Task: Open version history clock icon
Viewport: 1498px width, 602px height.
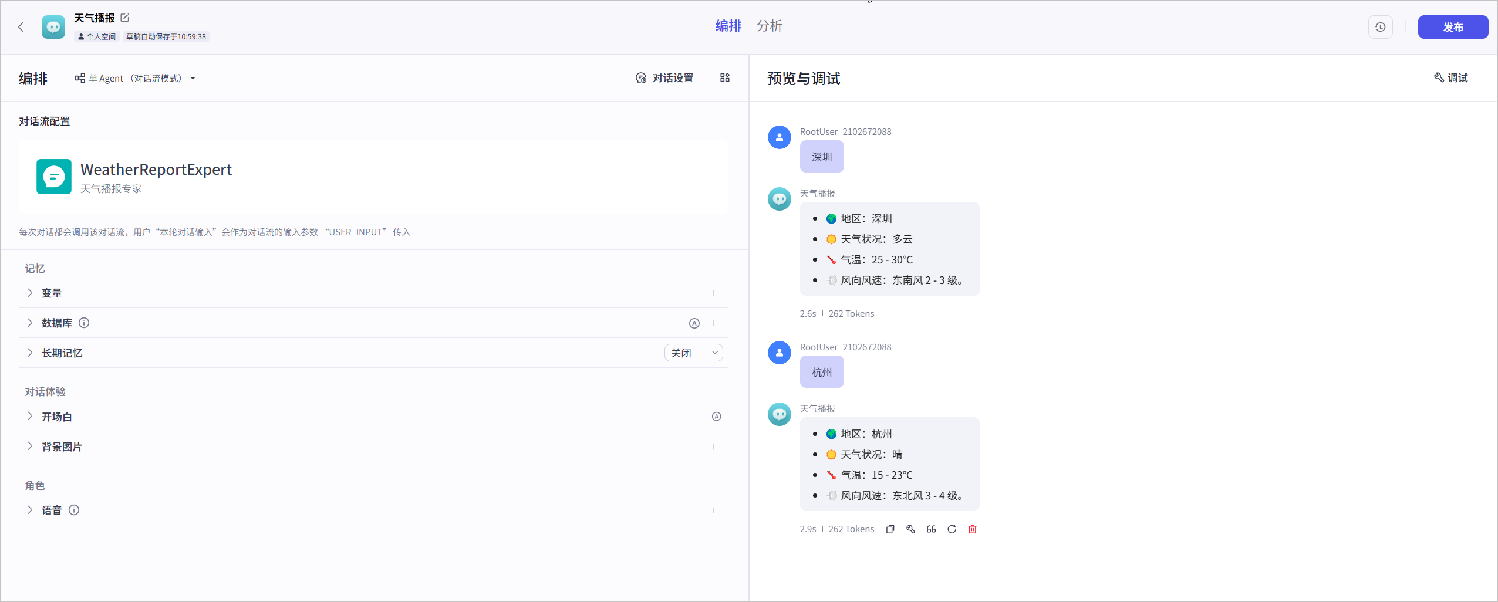Action: coord(1380,27)
